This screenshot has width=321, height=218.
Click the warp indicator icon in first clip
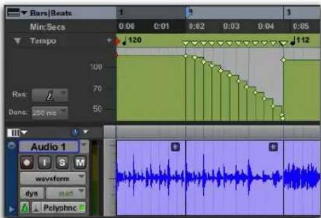click(x=175, y=147)
